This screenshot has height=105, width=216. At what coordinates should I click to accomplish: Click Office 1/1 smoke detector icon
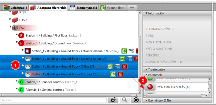click(x=28, y=66)
